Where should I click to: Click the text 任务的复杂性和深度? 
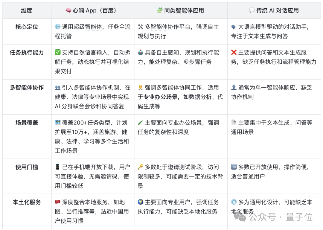[x=163, y=132]
